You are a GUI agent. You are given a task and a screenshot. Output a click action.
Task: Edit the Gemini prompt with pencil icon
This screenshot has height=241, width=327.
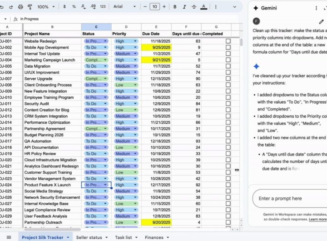click(x=321, y=21)
